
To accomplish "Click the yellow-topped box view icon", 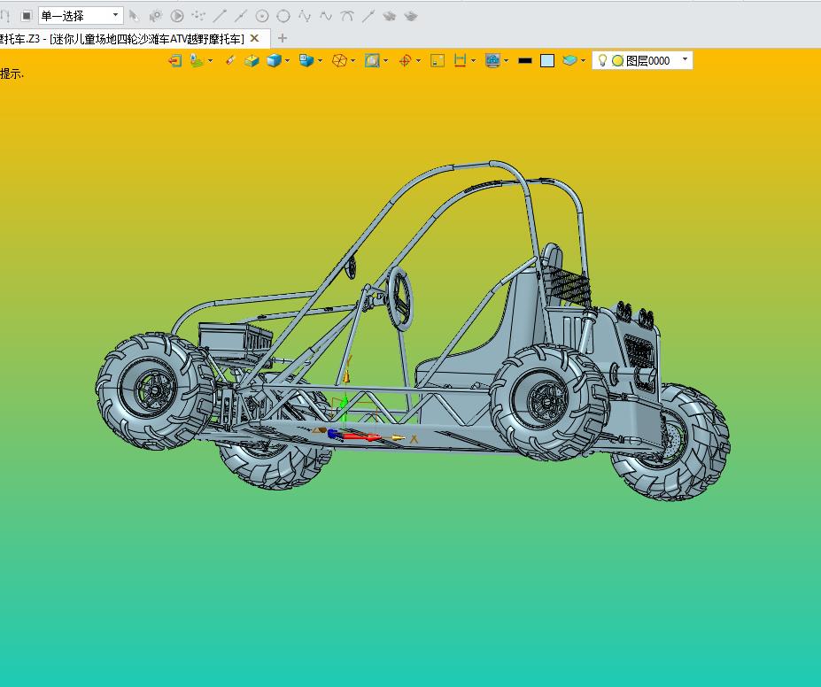I will [252, 61].
